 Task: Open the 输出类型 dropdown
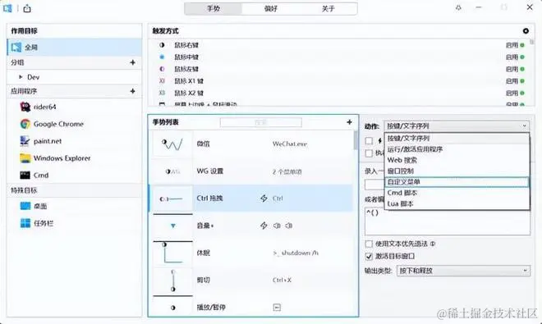(x=463, y=271)
